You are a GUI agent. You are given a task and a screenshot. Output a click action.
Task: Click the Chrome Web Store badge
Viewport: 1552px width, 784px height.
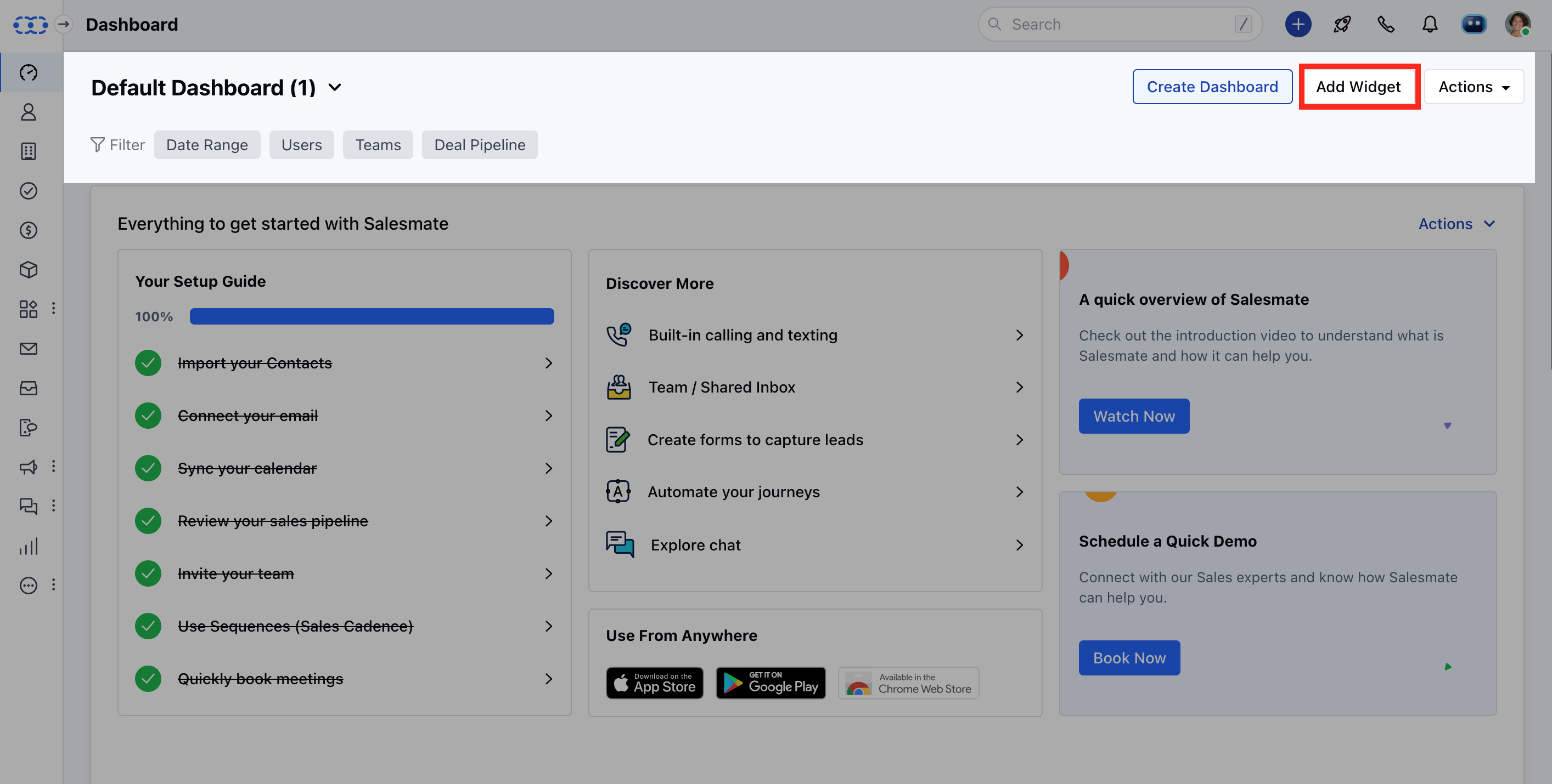[x=909, y=683]
